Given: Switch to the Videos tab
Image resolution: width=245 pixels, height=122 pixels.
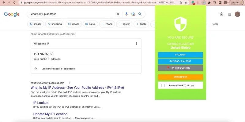Looking at the screenshot, I should click(73, 24).
